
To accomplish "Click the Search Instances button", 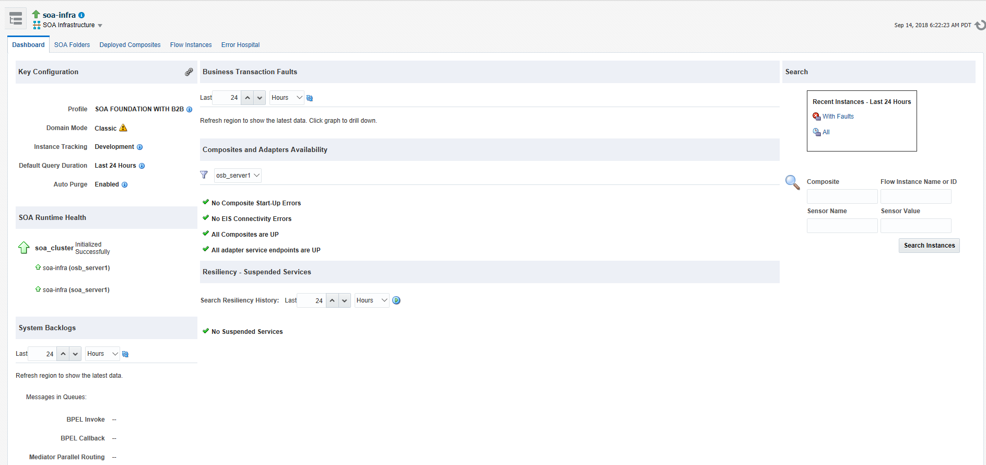I will [x=929, y=246].
